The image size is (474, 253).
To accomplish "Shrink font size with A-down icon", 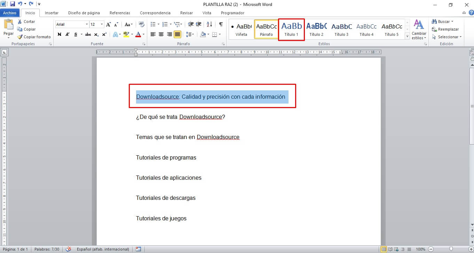I will click(116, 24).
